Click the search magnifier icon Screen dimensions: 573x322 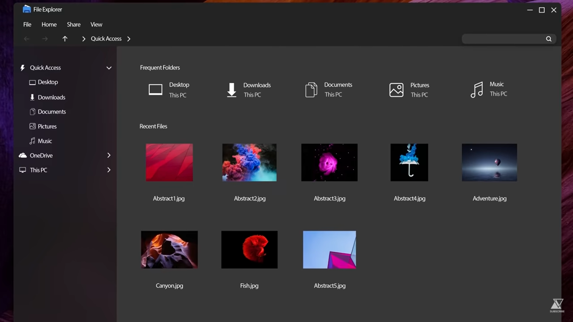coord(549,38)
